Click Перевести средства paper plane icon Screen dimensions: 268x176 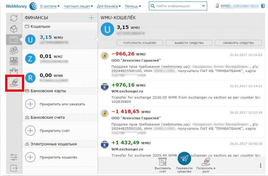tap(184, 159)
